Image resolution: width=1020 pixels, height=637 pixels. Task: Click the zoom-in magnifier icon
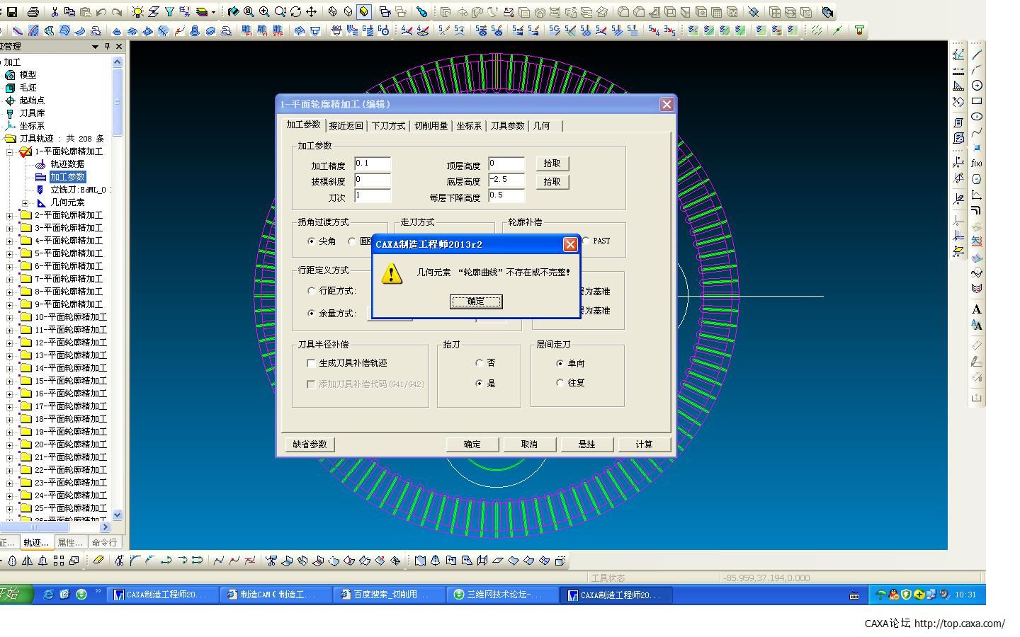pos(264,12)
